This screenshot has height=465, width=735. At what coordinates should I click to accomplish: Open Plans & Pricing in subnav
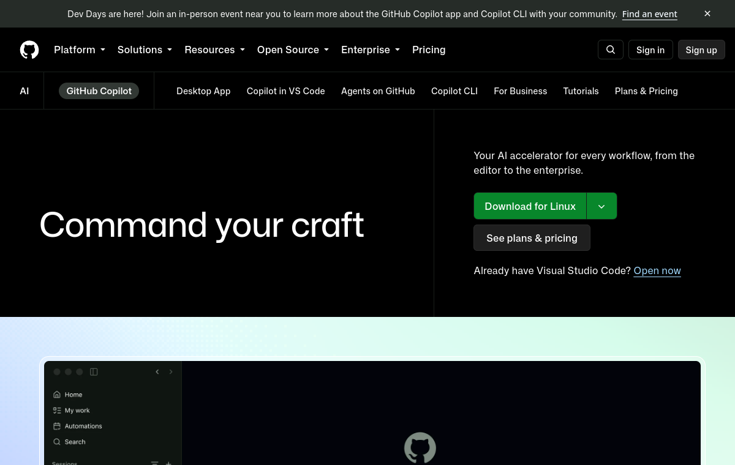pos(646,91)
